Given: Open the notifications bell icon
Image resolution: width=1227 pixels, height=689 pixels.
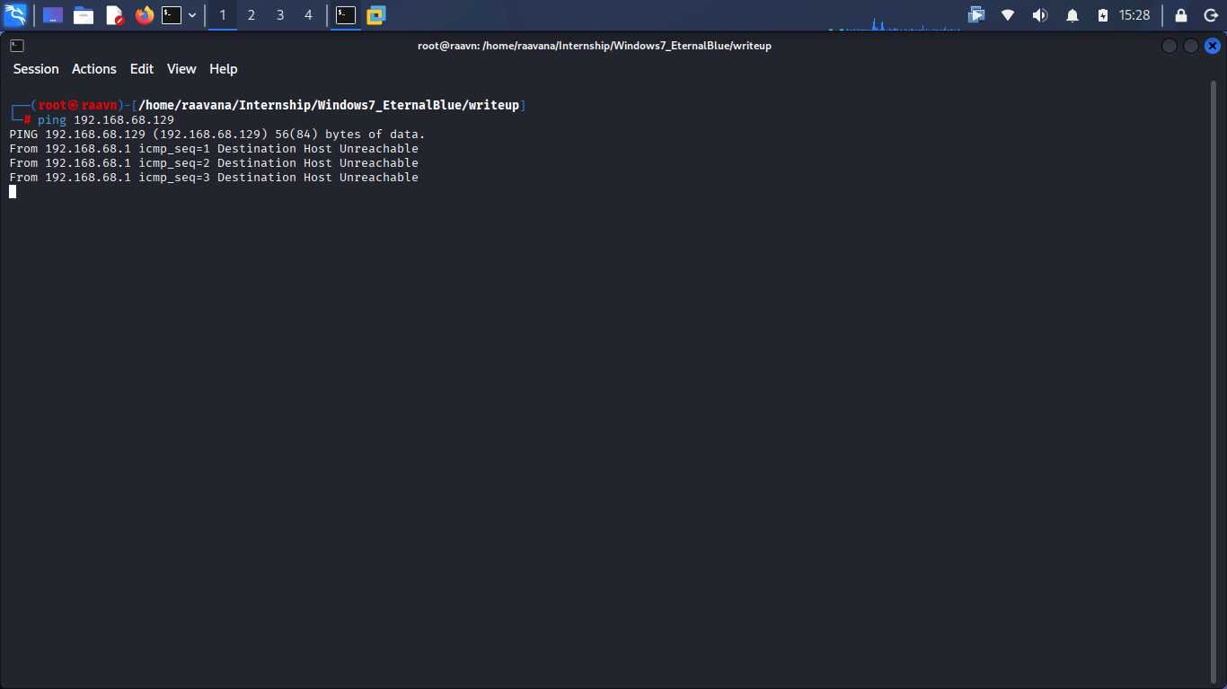Looking at the screenshot, I should coord(1073,15).
